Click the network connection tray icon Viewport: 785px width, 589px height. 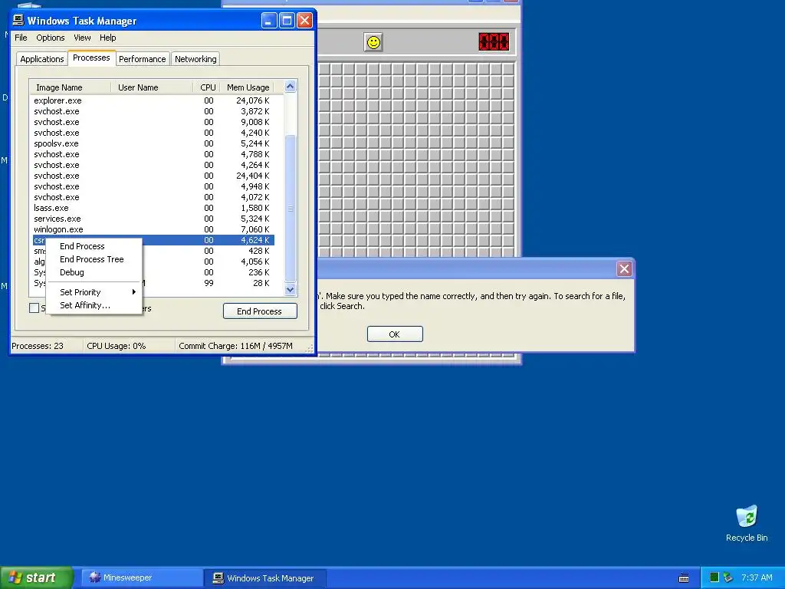tap(728, 577)
